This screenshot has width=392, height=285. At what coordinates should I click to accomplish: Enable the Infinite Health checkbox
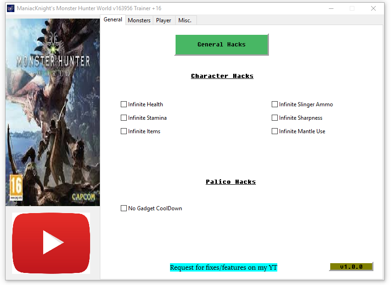tap(124, 104)
